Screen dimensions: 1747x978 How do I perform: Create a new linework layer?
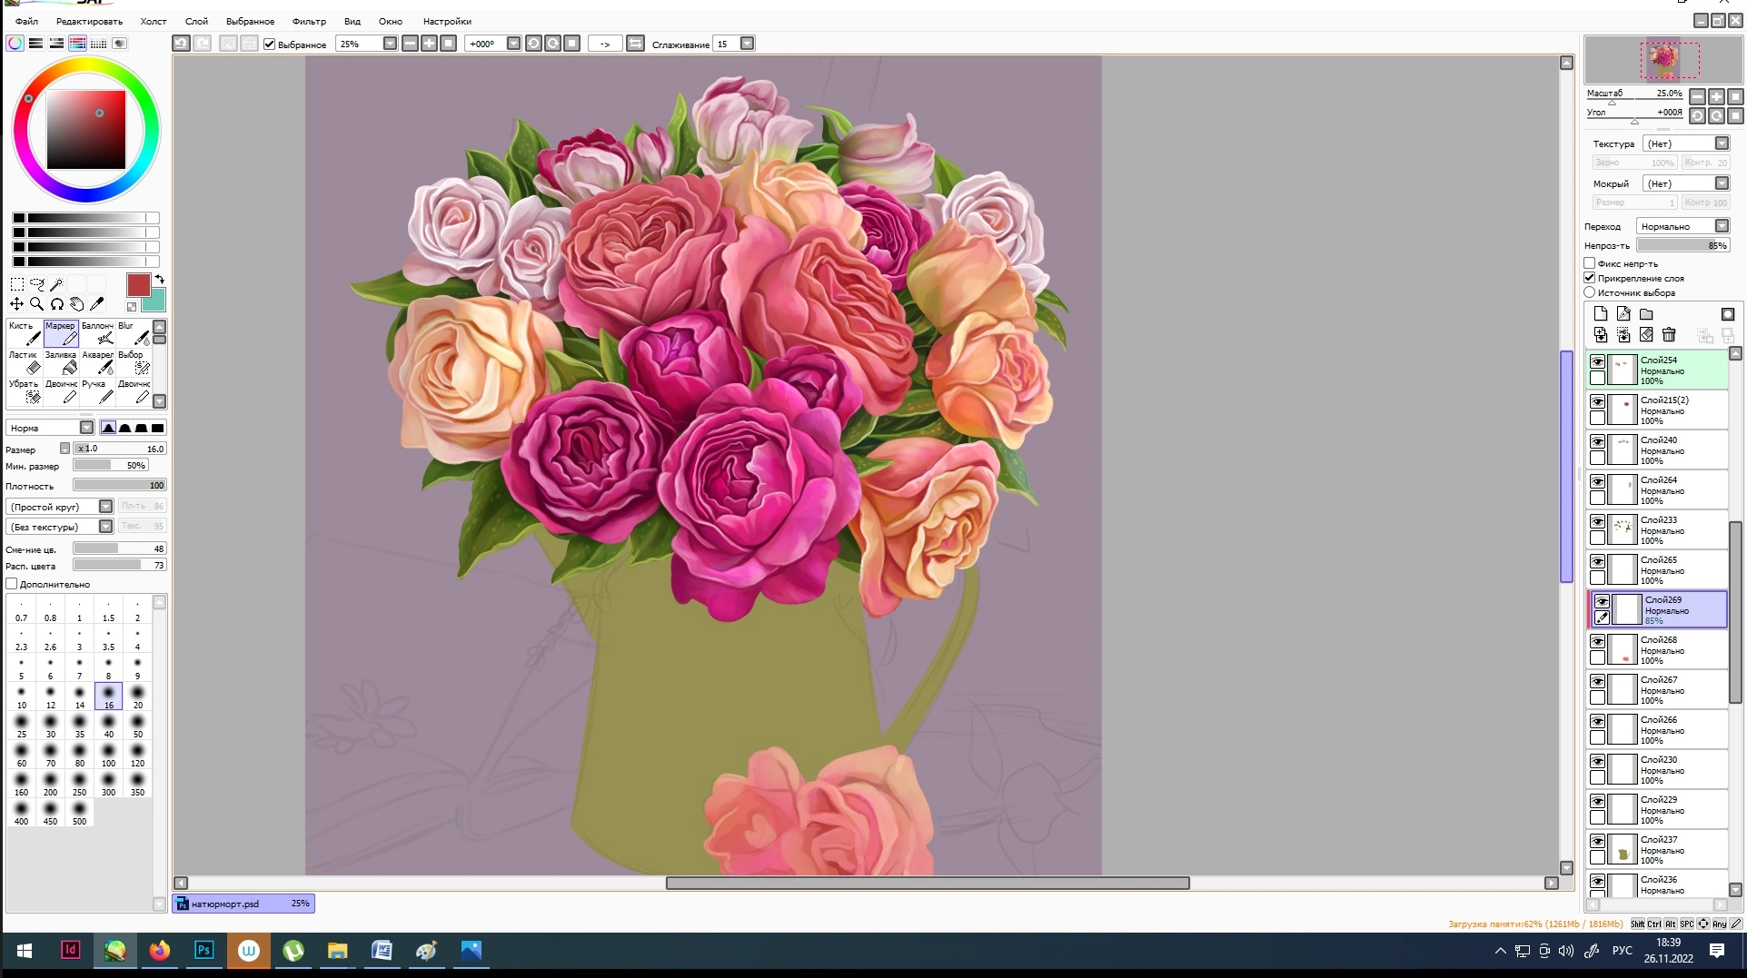[1623, 314]
